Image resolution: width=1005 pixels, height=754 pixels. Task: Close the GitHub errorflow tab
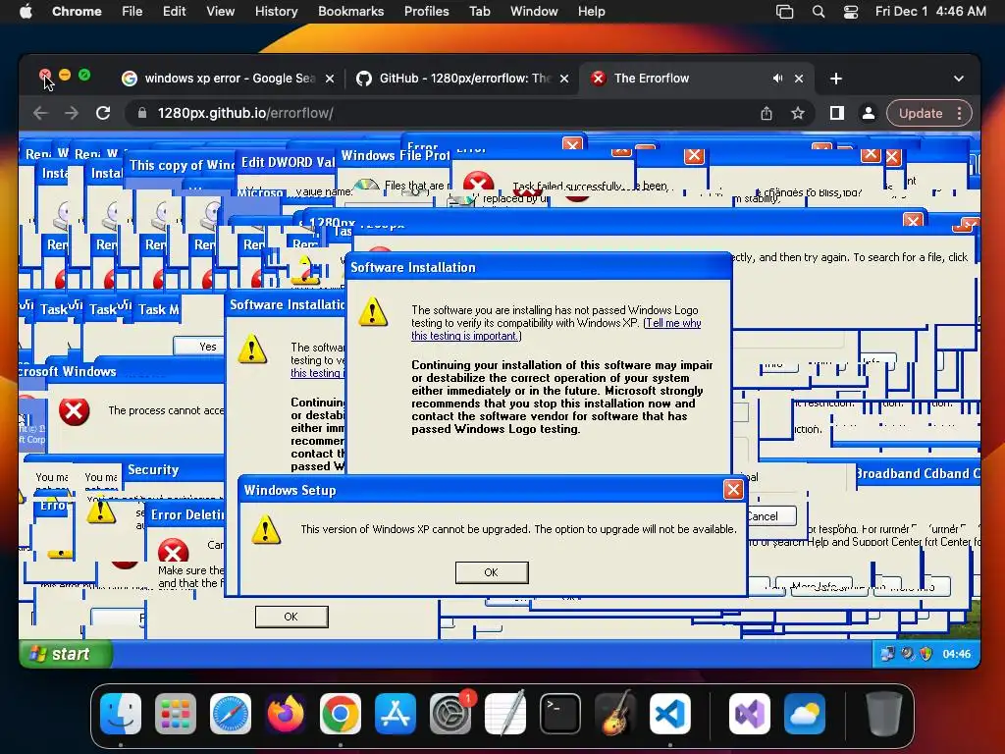coord(564,79)
